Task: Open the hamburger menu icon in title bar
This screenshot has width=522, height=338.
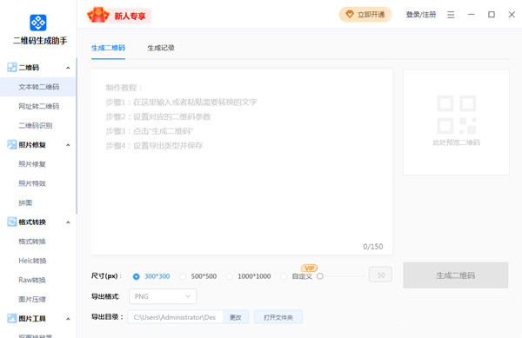Action: 451,15
